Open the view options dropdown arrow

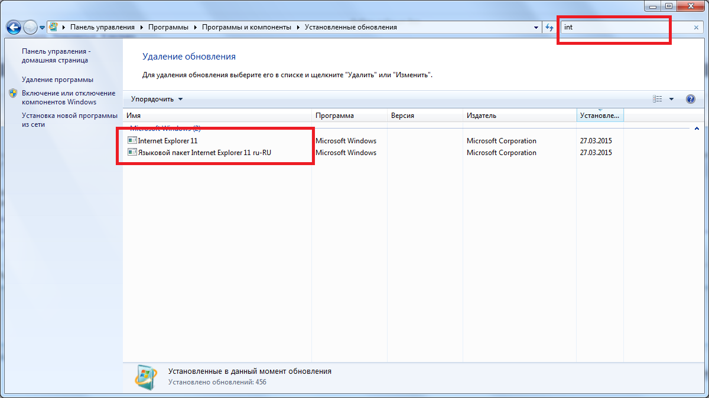(671, 99)
